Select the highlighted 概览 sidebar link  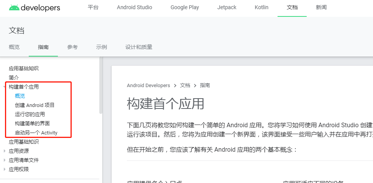20,96
